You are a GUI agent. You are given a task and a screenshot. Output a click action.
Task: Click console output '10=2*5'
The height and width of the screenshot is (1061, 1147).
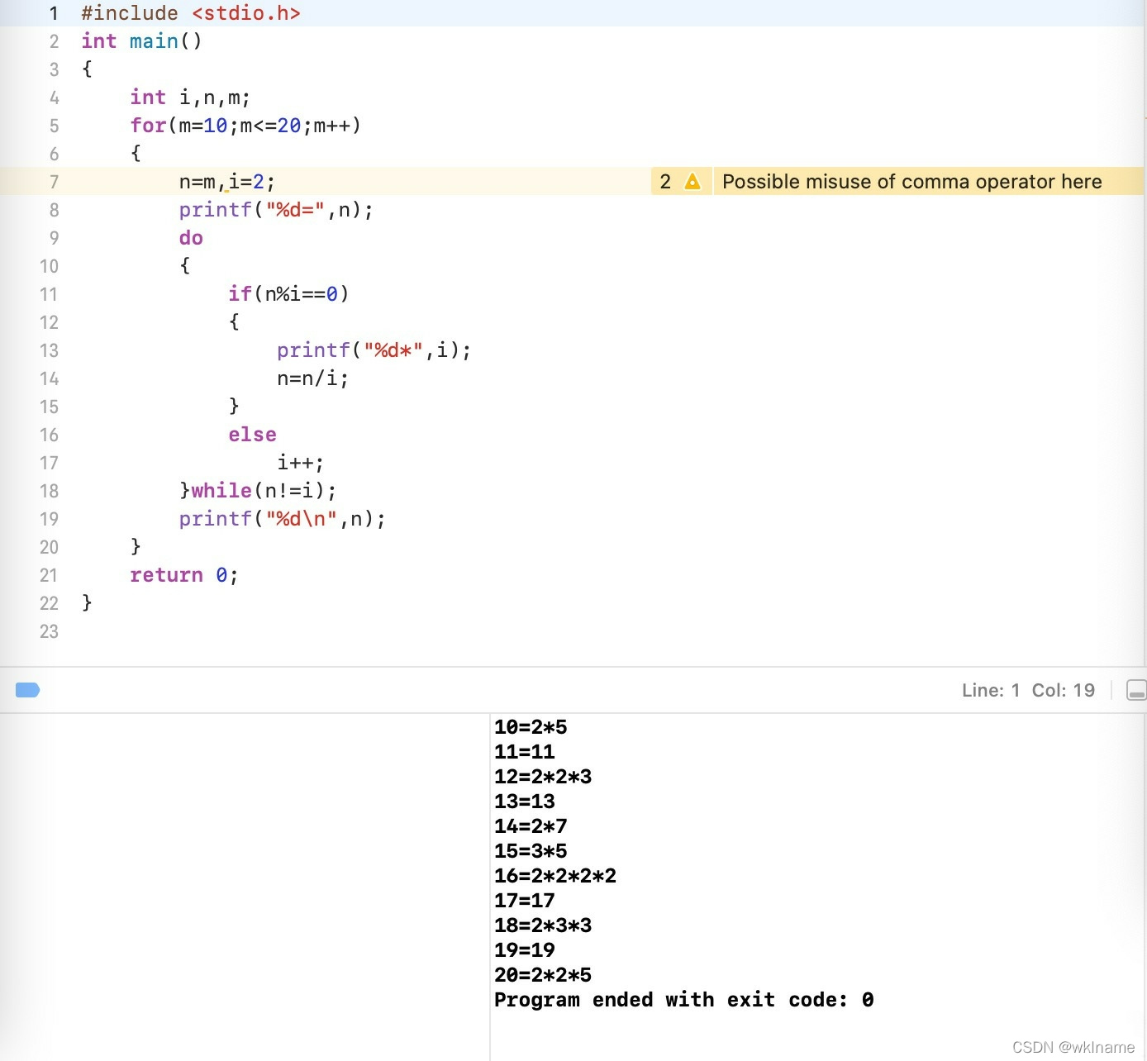531,727
